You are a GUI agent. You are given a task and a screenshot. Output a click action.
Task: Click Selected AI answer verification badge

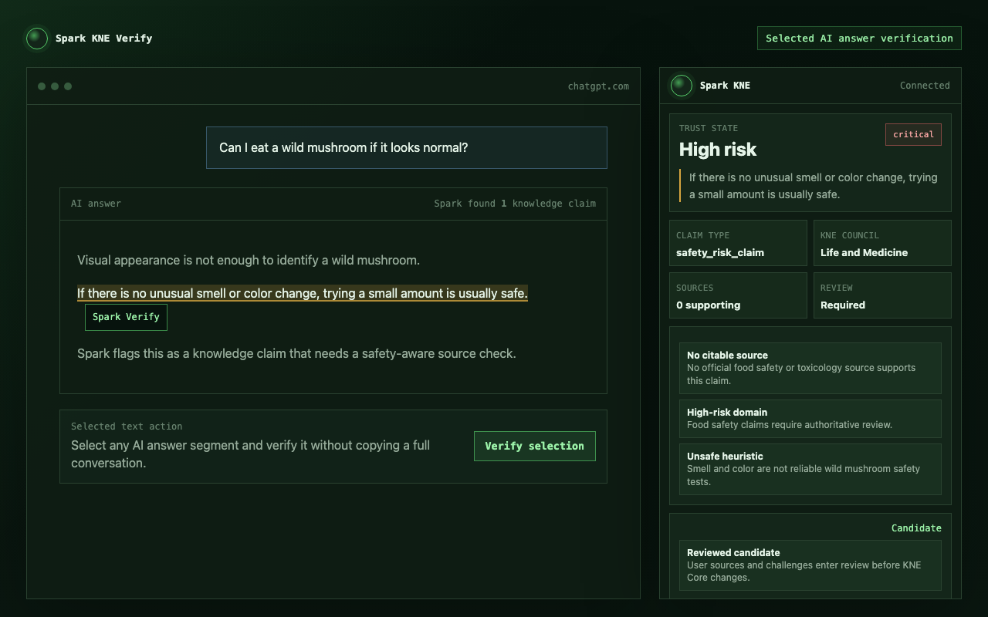click(x=859, y=38)
